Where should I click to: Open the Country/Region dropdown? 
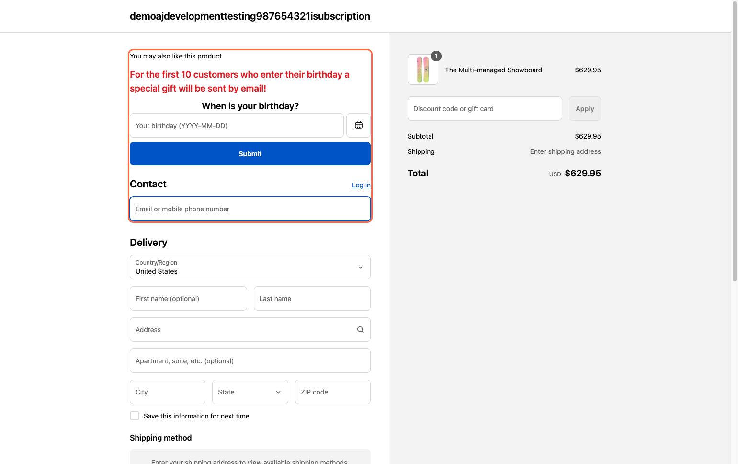click(x=250, y=267)
